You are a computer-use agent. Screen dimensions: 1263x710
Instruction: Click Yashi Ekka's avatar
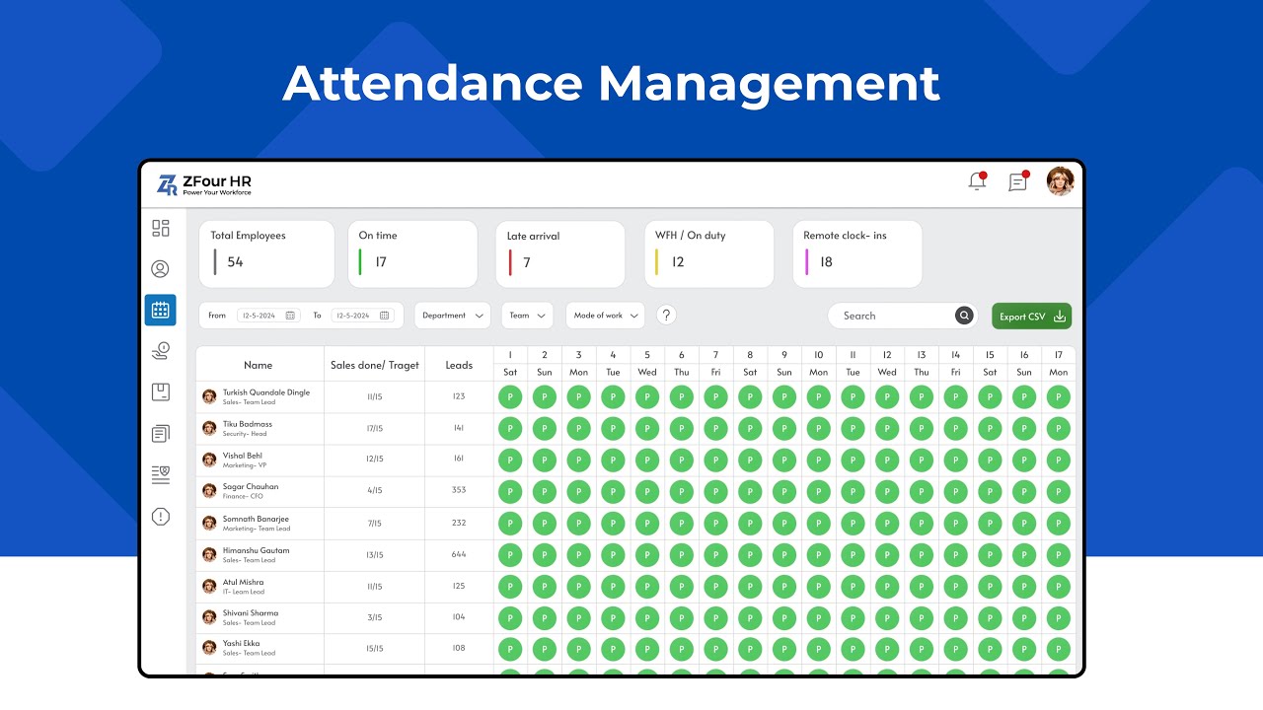coord(209,648)
